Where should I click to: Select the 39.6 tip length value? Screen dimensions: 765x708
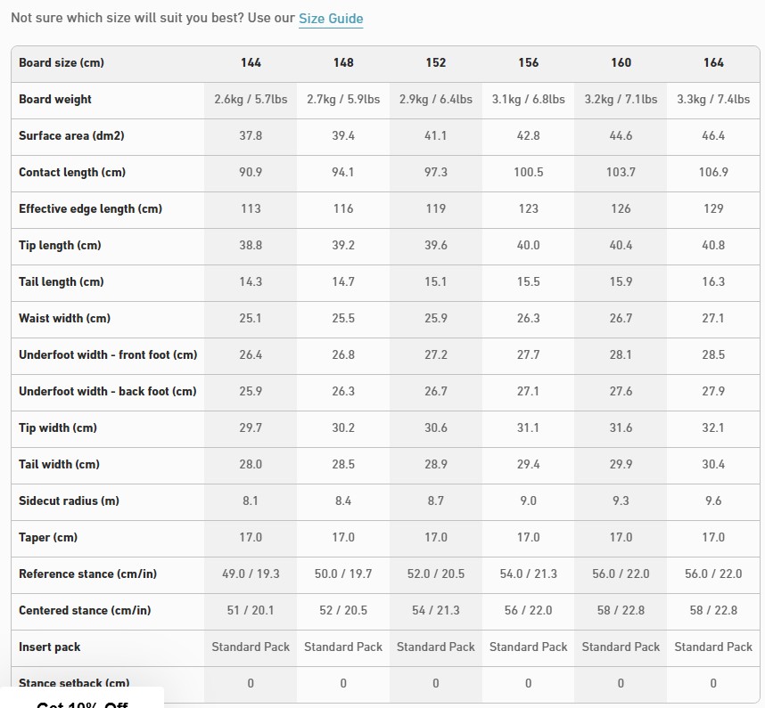pos(436,246)
